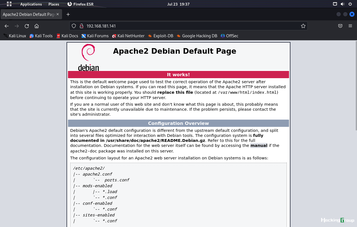The height and width of the screenshot is (227, 357).
Task: Open the Kali Forums bookmark
Action: pos(95,36)
